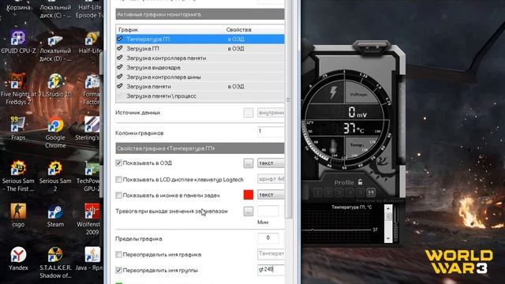Click the group name field containing gt 240
This screenshot has width=505, height=284.
pos(271,270)
